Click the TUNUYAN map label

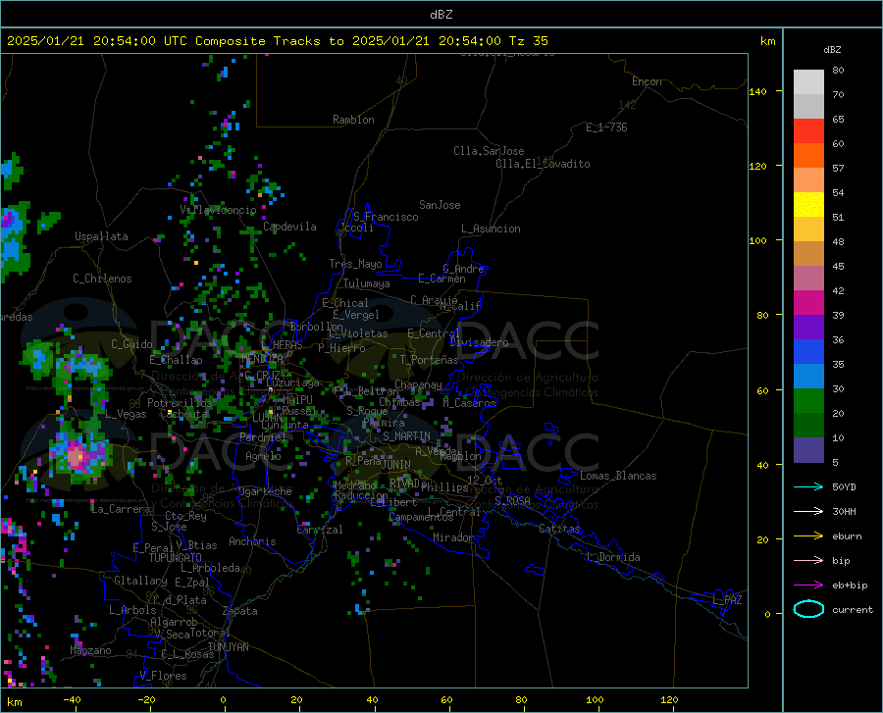pyautogui.click(x=228, y=646)
